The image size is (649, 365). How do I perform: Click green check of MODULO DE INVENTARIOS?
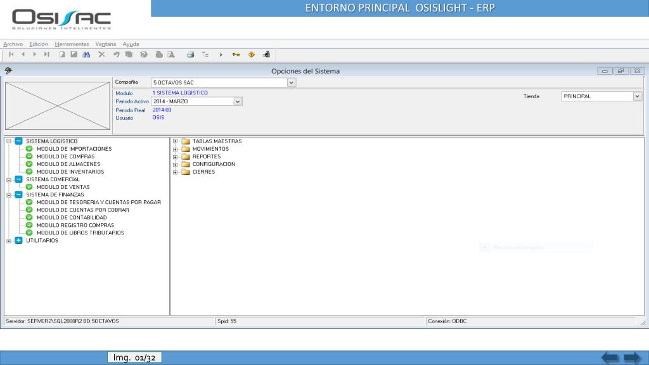pyautogui.click(x=29, y=172)
